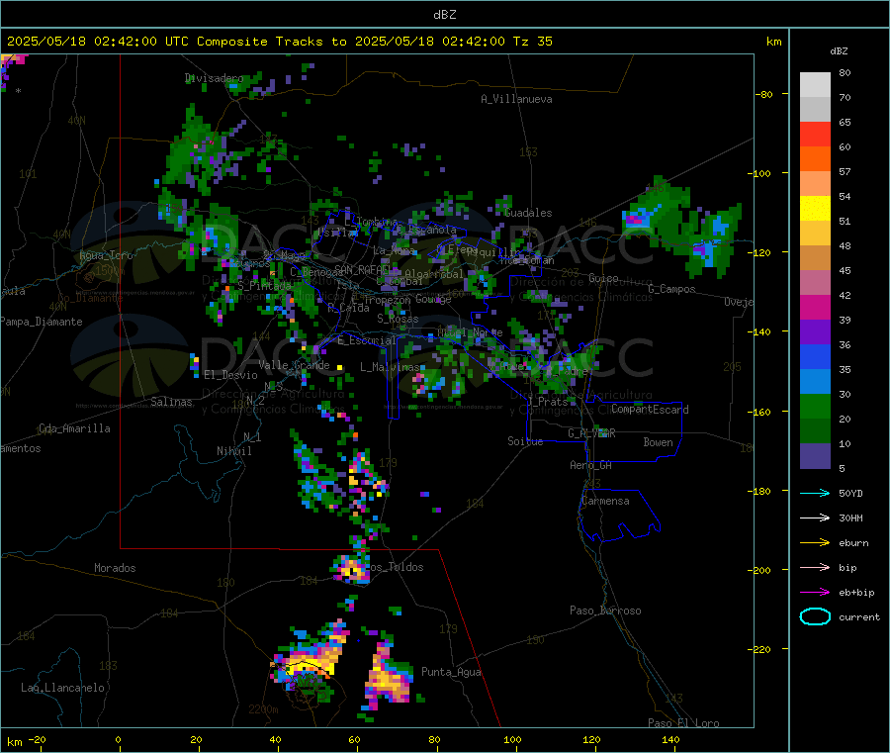The image size is (890, 753).
Task: Select the 80 dBZ light gray swatch
Action: (x=815, y=85)
